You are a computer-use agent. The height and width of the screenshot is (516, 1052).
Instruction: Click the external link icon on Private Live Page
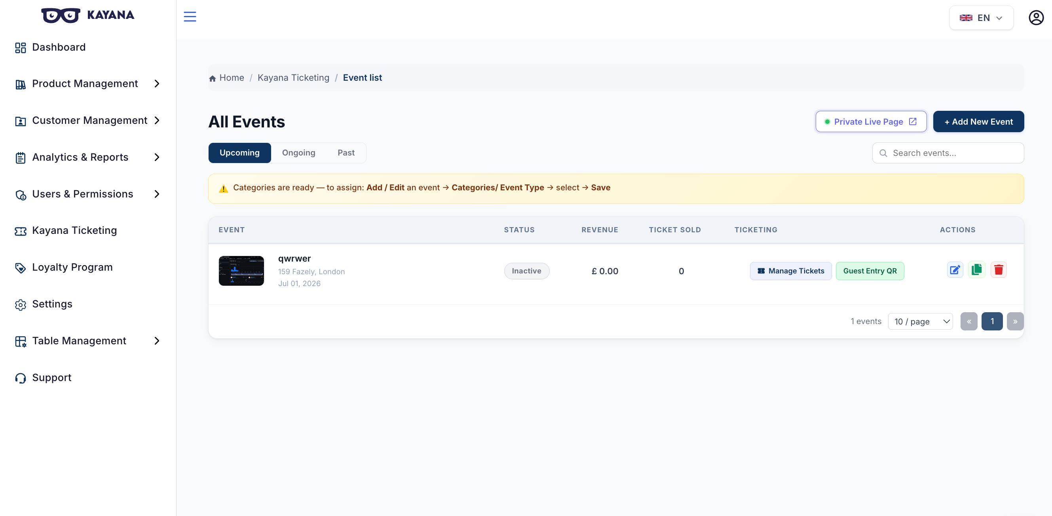click(x=913, y=121)
